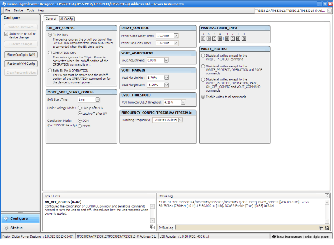
Task: Clear the PMBus Log with trash icon
Action: (x=328, y=228)
